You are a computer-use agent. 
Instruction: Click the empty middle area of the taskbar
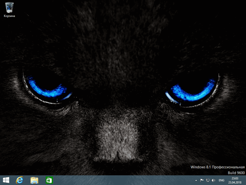(x=123, y=180)
